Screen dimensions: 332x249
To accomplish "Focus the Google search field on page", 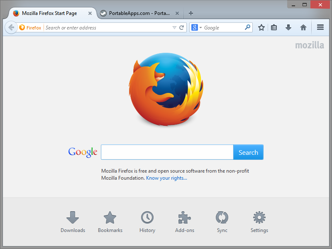I will pyautogui.click(x=167, y=152).
